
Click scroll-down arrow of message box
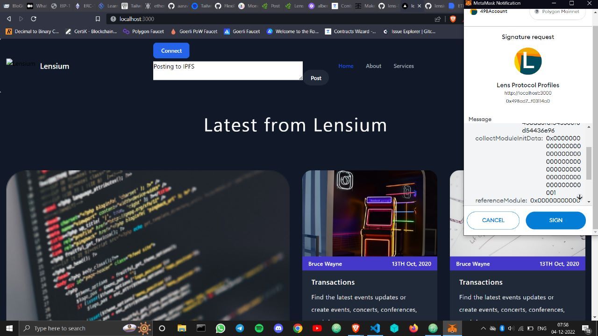tap(589, 202)
